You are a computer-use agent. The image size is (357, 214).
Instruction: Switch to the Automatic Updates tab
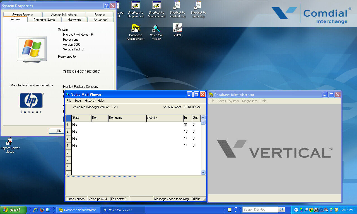[64, 15]
